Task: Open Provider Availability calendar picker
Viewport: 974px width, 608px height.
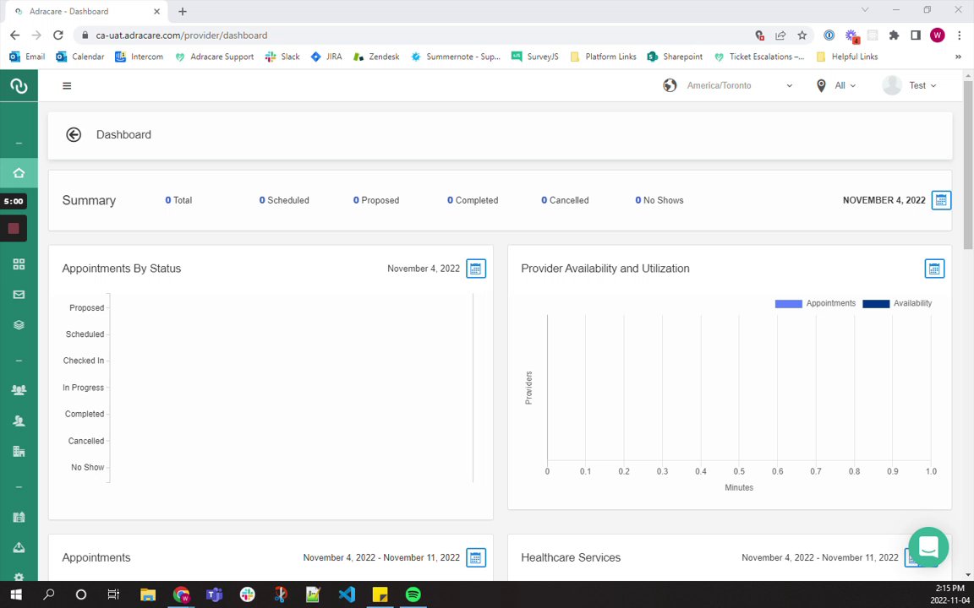Action: pyautogui.click(x=934, y=269)
